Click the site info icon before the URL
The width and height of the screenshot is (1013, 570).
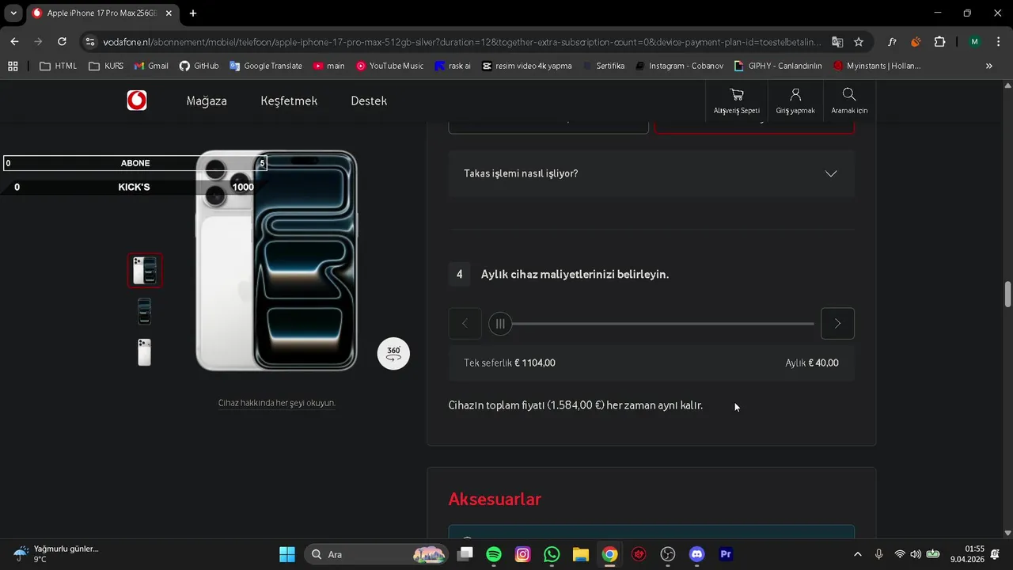point(89,41)
